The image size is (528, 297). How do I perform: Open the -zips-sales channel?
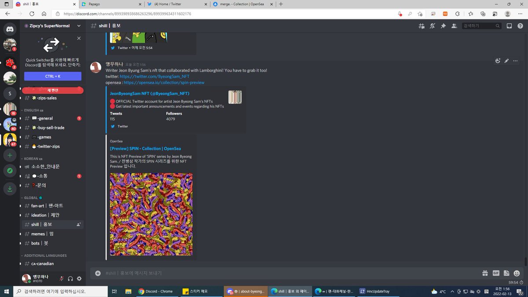coord(52,98)
